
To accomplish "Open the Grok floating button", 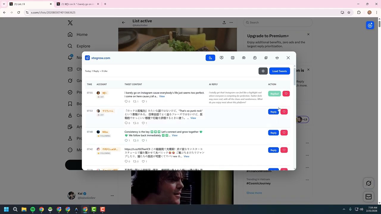I will [x=368, y=183].
